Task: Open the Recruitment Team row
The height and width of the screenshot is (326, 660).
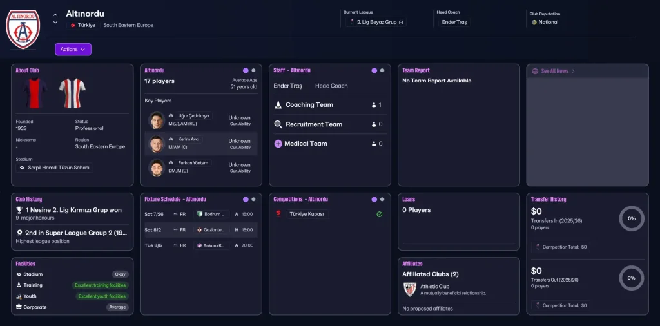Action: coord(330,124)
